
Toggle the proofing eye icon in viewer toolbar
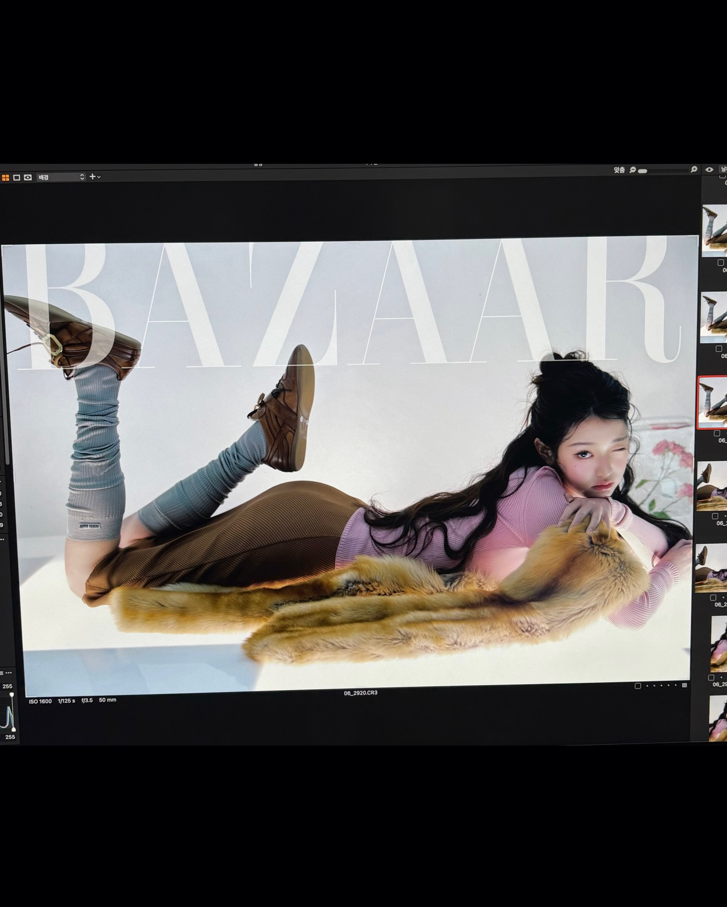28,177
